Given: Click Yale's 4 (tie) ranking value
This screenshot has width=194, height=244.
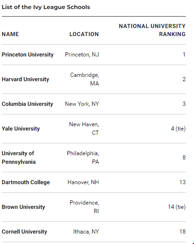Looking at the screenshot, I should (178, 129).
